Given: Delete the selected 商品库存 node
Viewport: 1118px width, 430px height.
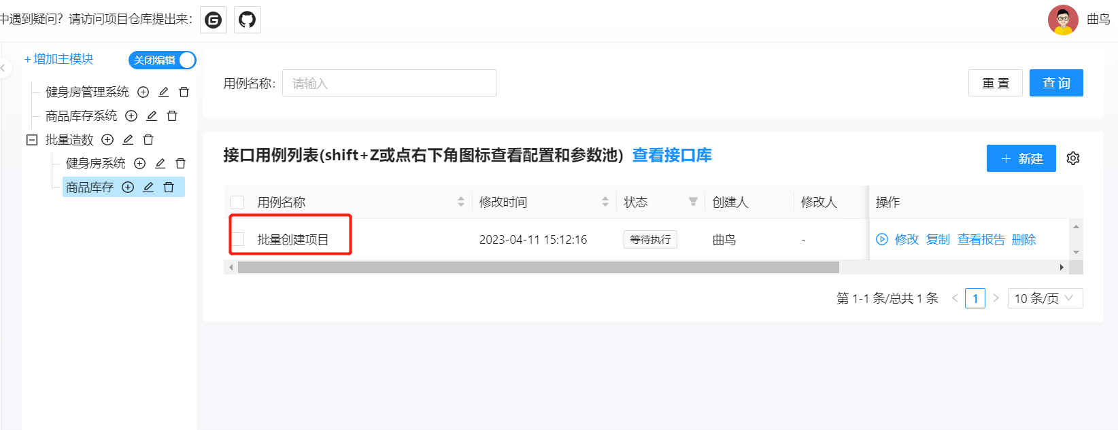Looking at the screenshot, I should 169,187.
